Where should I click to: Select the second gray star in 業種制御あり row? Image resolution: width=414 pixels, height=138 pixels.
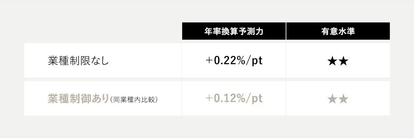tap(343, 99)
